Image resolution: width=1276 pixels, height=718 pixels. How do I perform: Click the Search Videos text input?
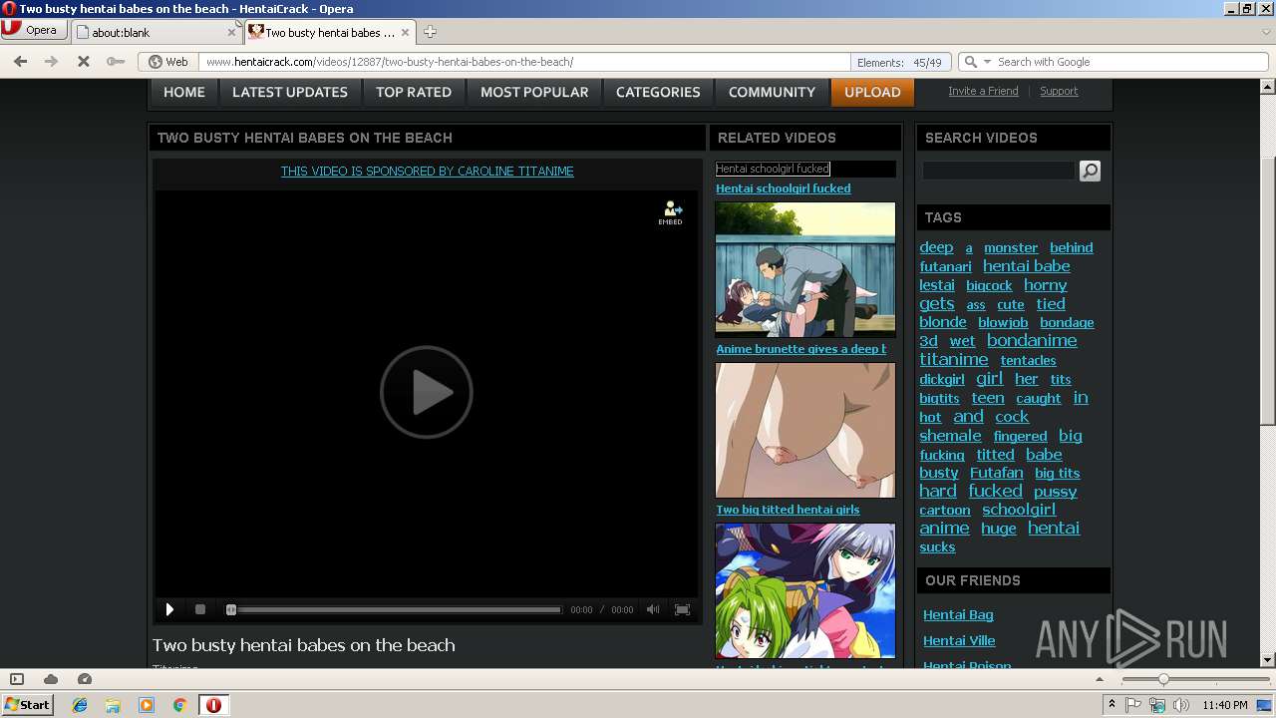998,171
